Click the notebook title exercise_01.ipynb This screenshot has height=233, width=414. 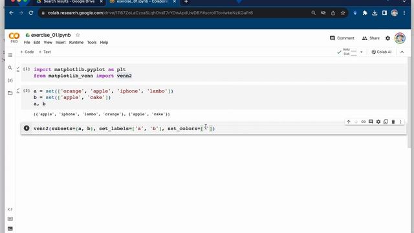point(50,35)
